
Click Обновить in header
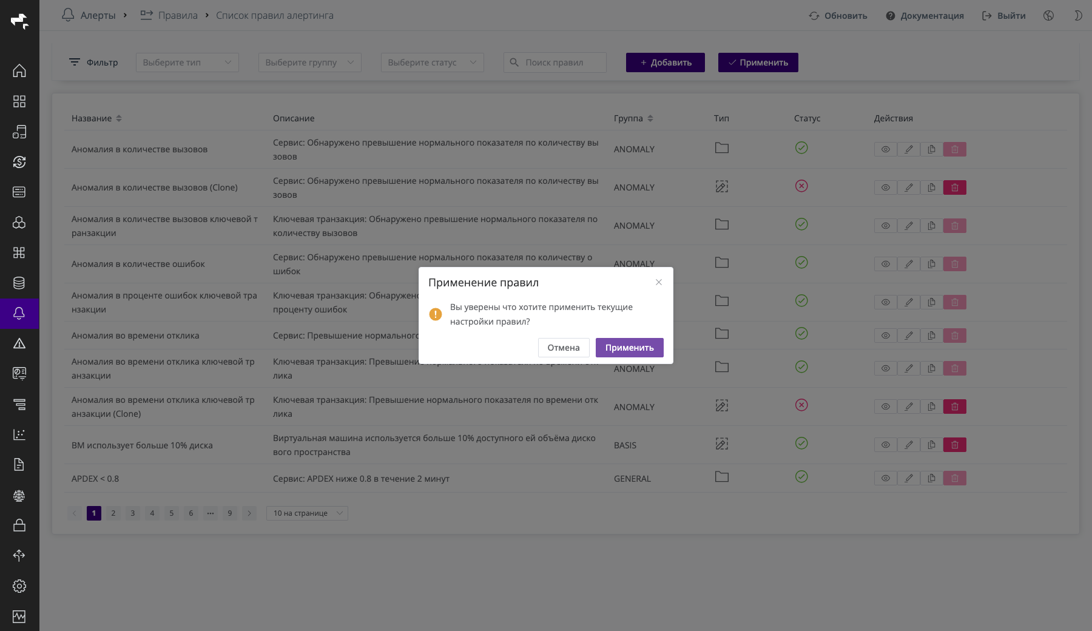pos(838,16)
